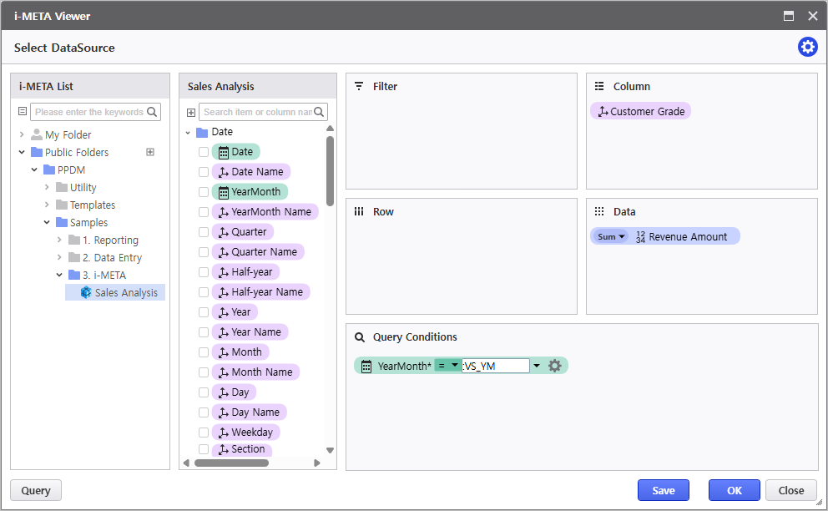Click the expand-all icon beside Sales Analysis search
828x511 pixels.
191,112
